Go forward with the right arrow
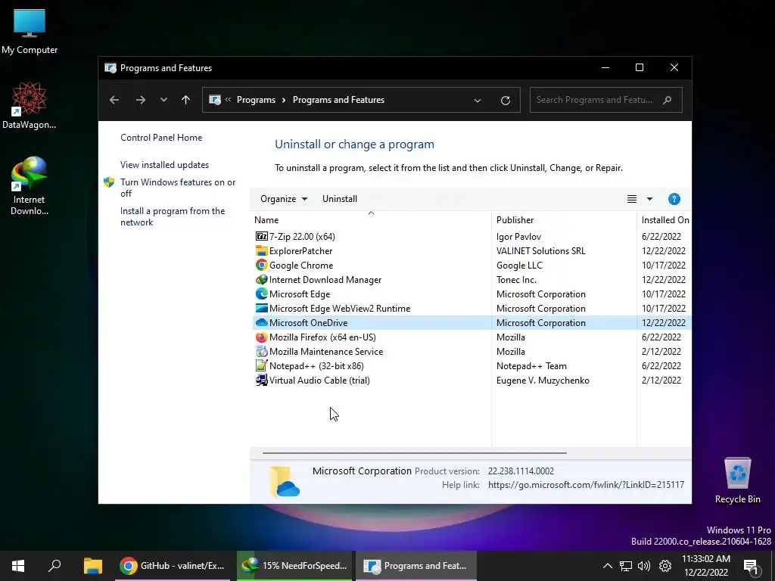 coord(141,100)
